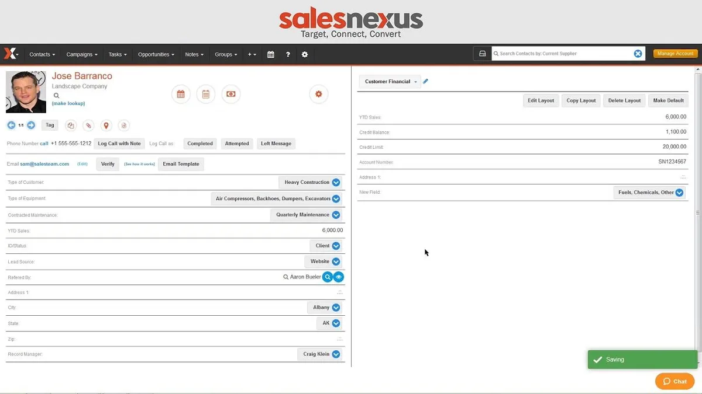
Task: Open Contracted Maintenance dropdown
Action: 307,215
